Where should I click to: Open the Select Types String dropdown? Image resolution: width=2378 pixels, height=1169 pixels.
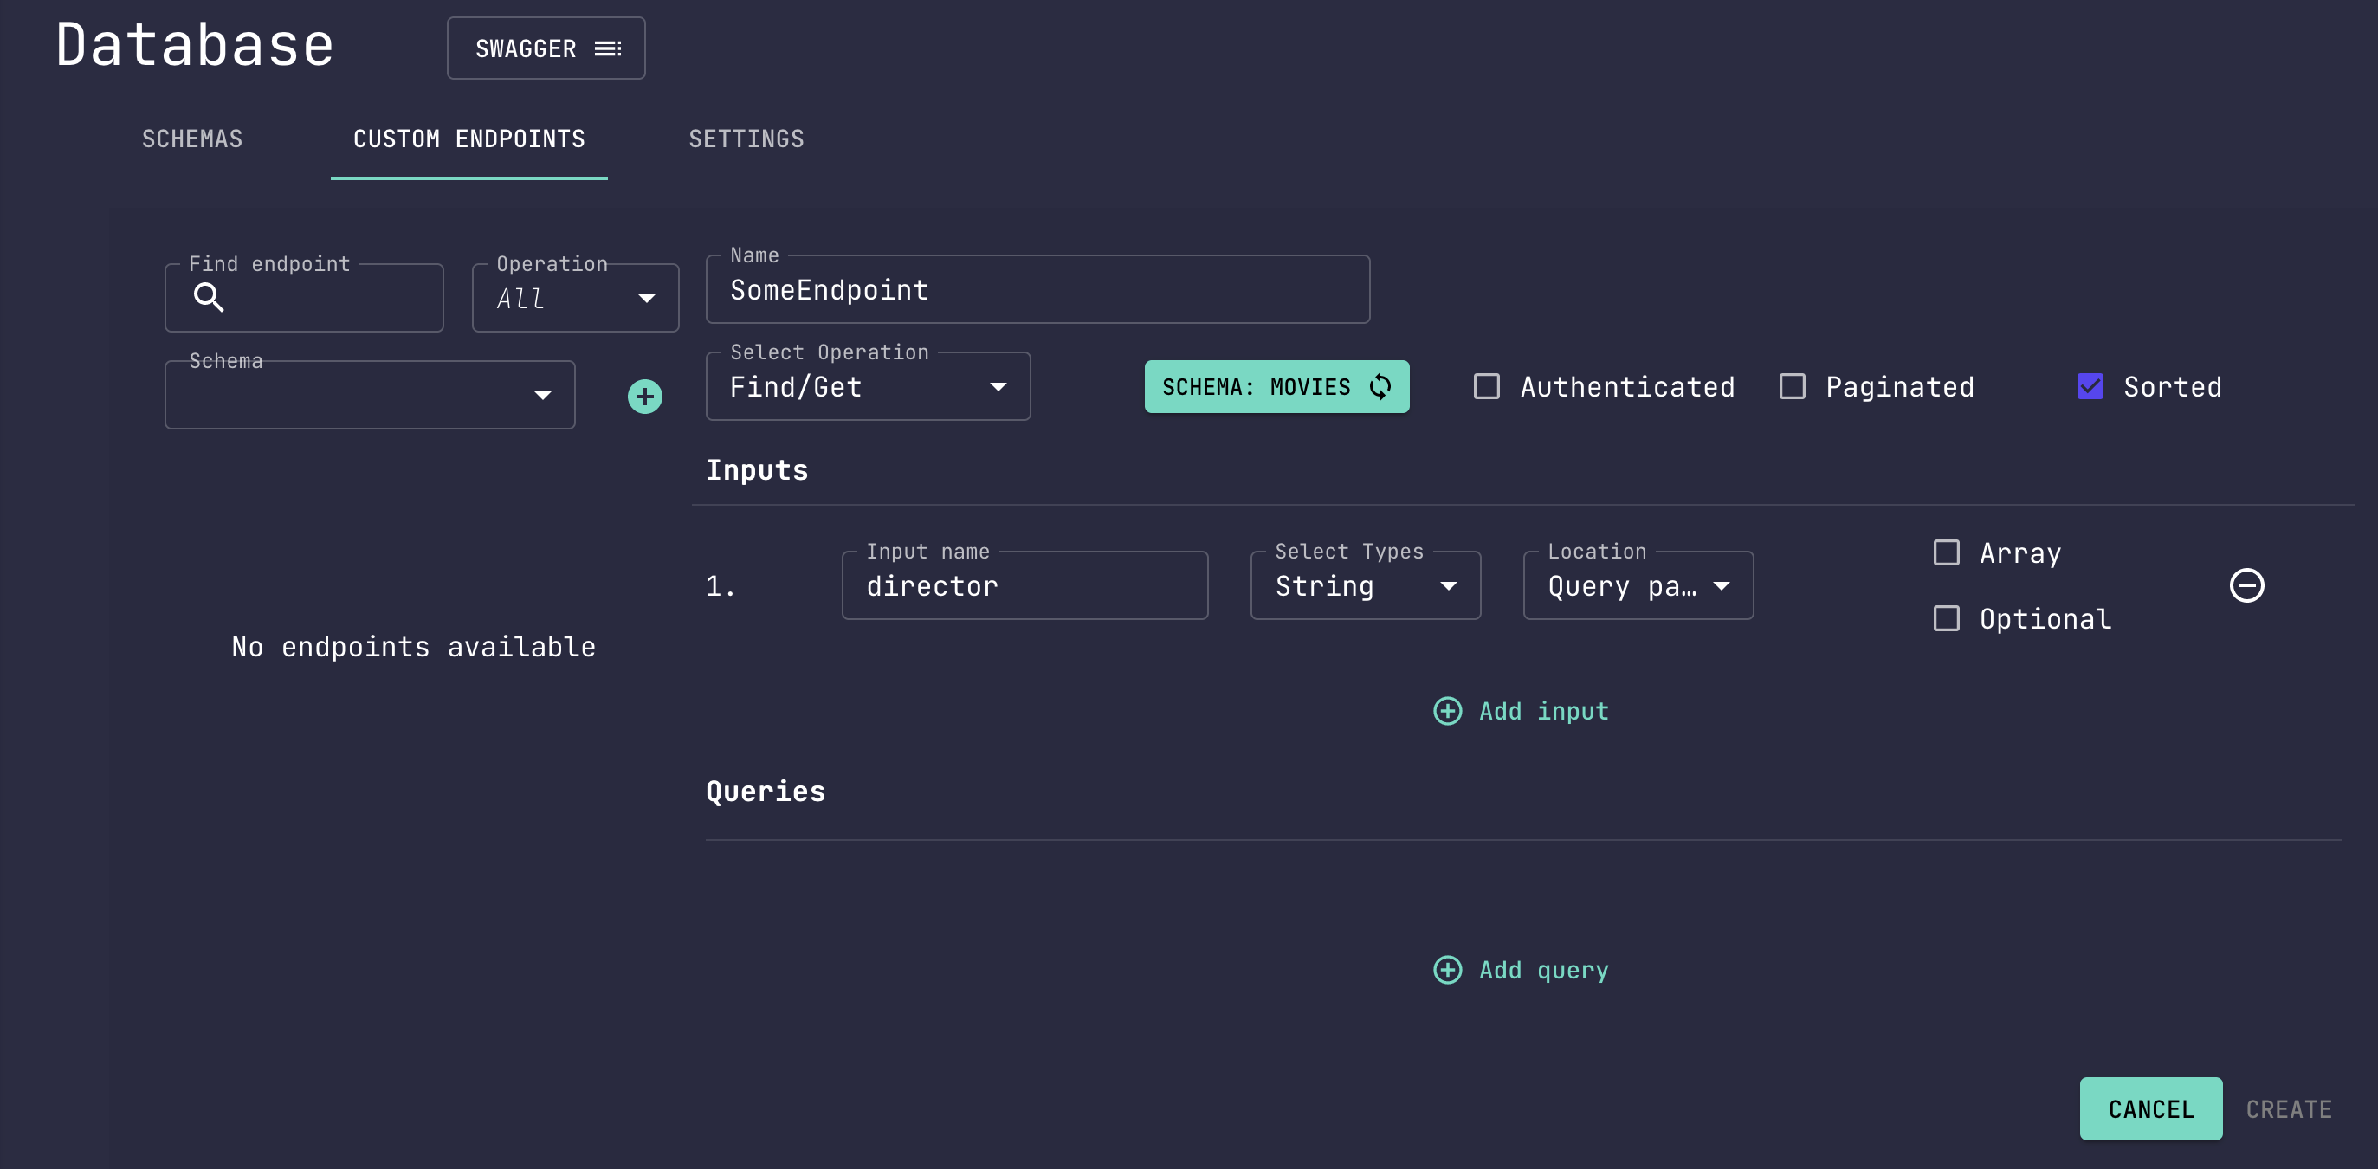(x=1365, y=585)
